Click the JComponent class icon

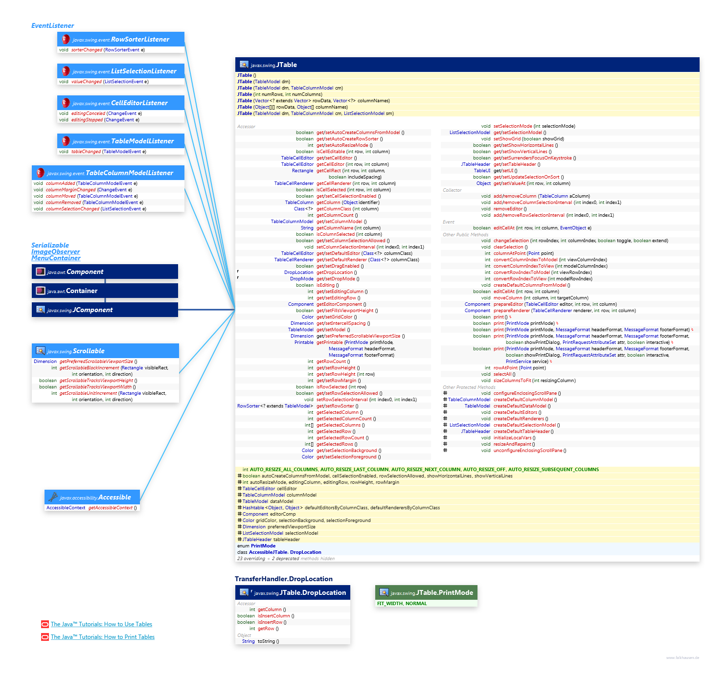(41, 310)
